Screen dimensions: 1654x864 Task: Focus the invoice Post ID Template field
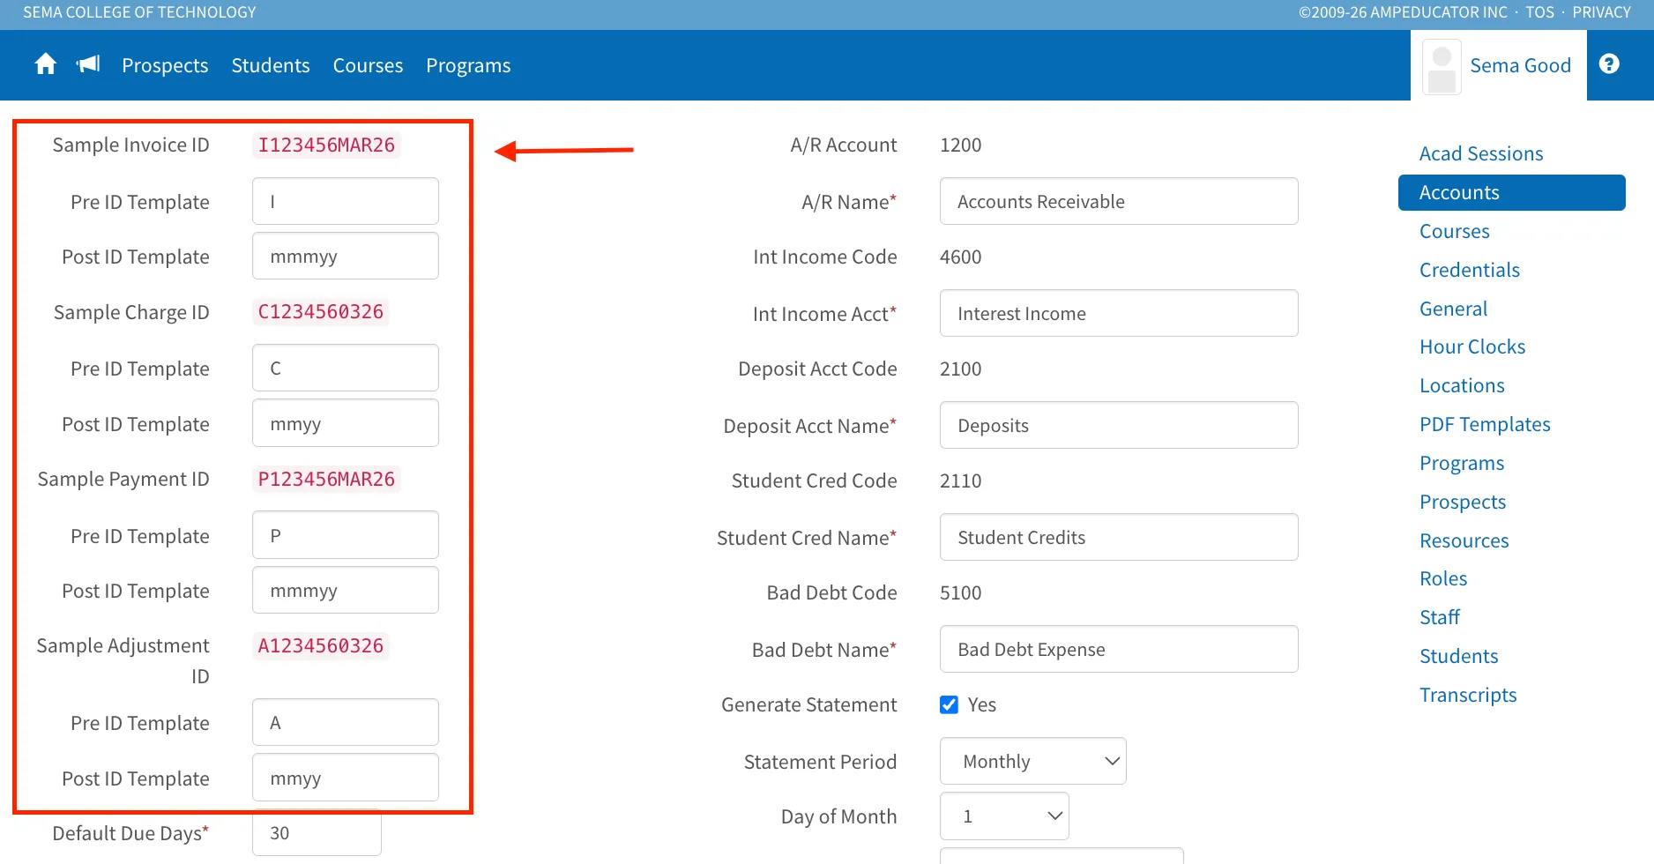346,256
